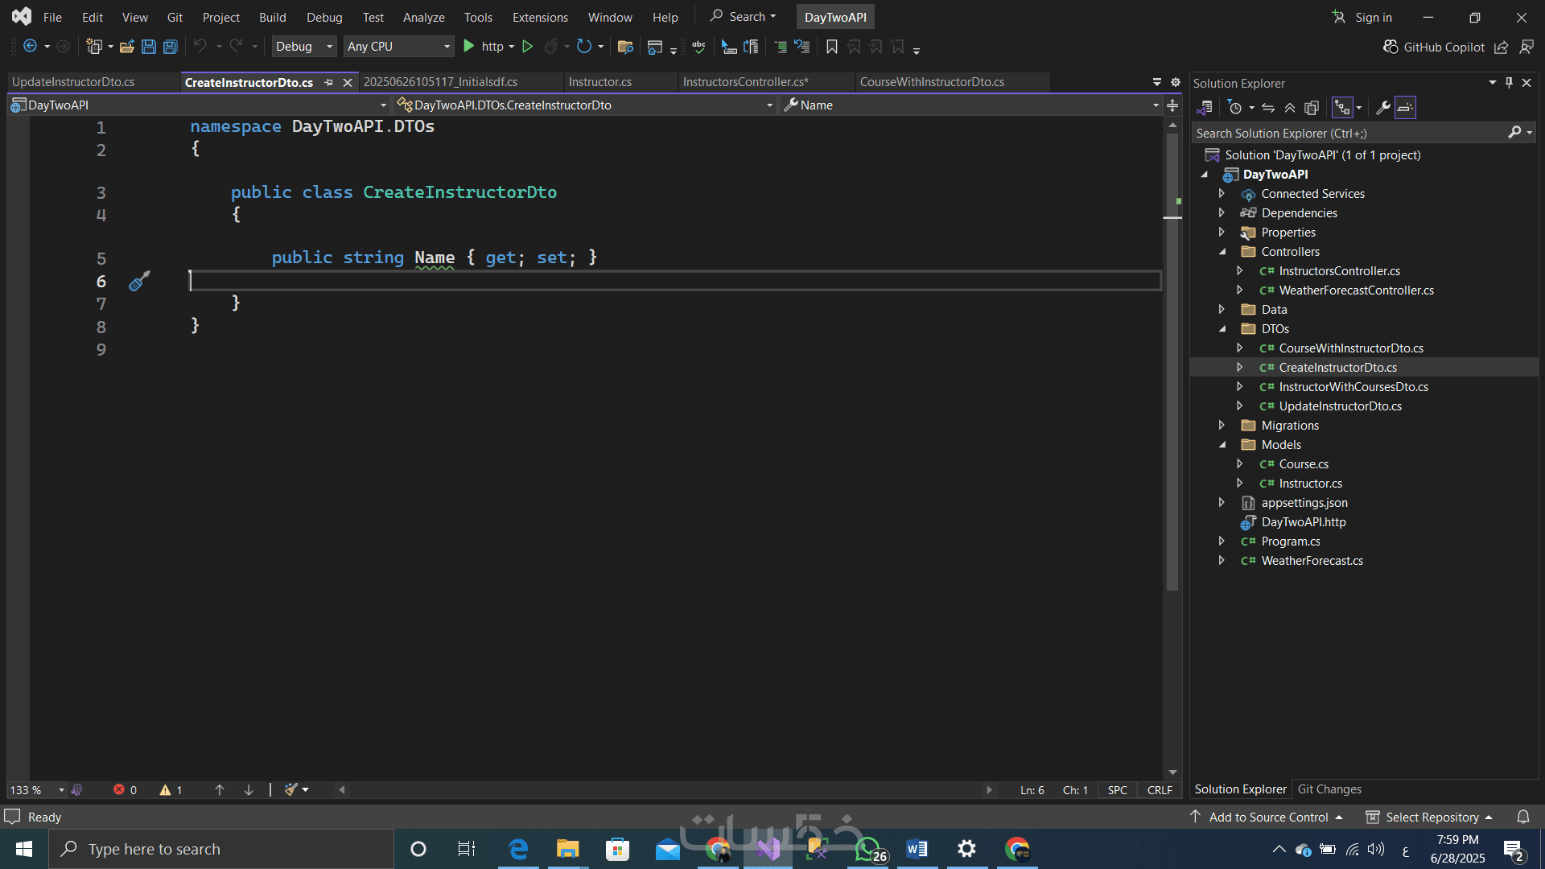The width and height of the screenshot is (1545, 869).
Task: Toggle pin on the CreateInstructorDto.cs tab
Action: 328,82
